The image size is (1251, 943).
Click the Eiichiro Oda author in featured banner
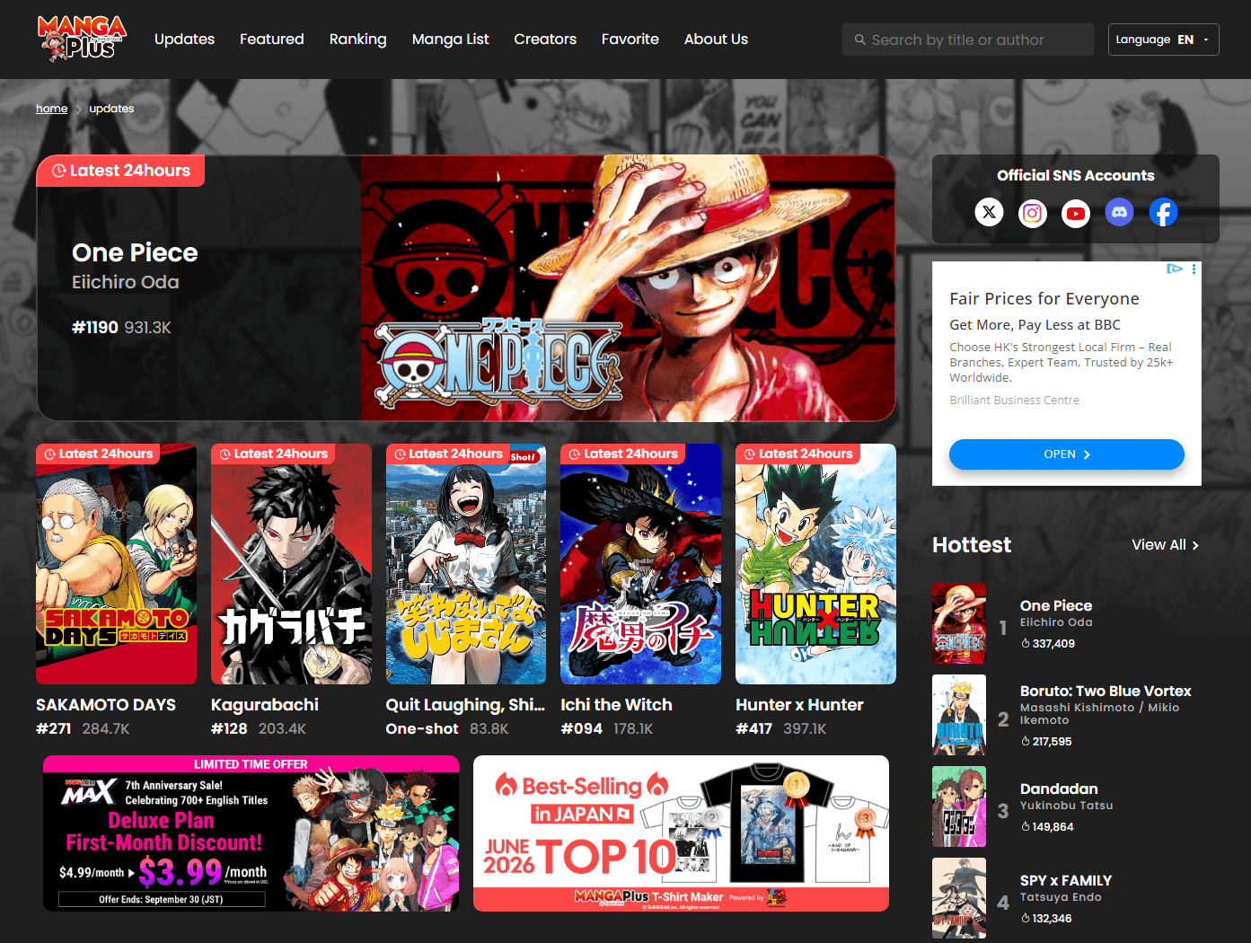coord(126,282)
